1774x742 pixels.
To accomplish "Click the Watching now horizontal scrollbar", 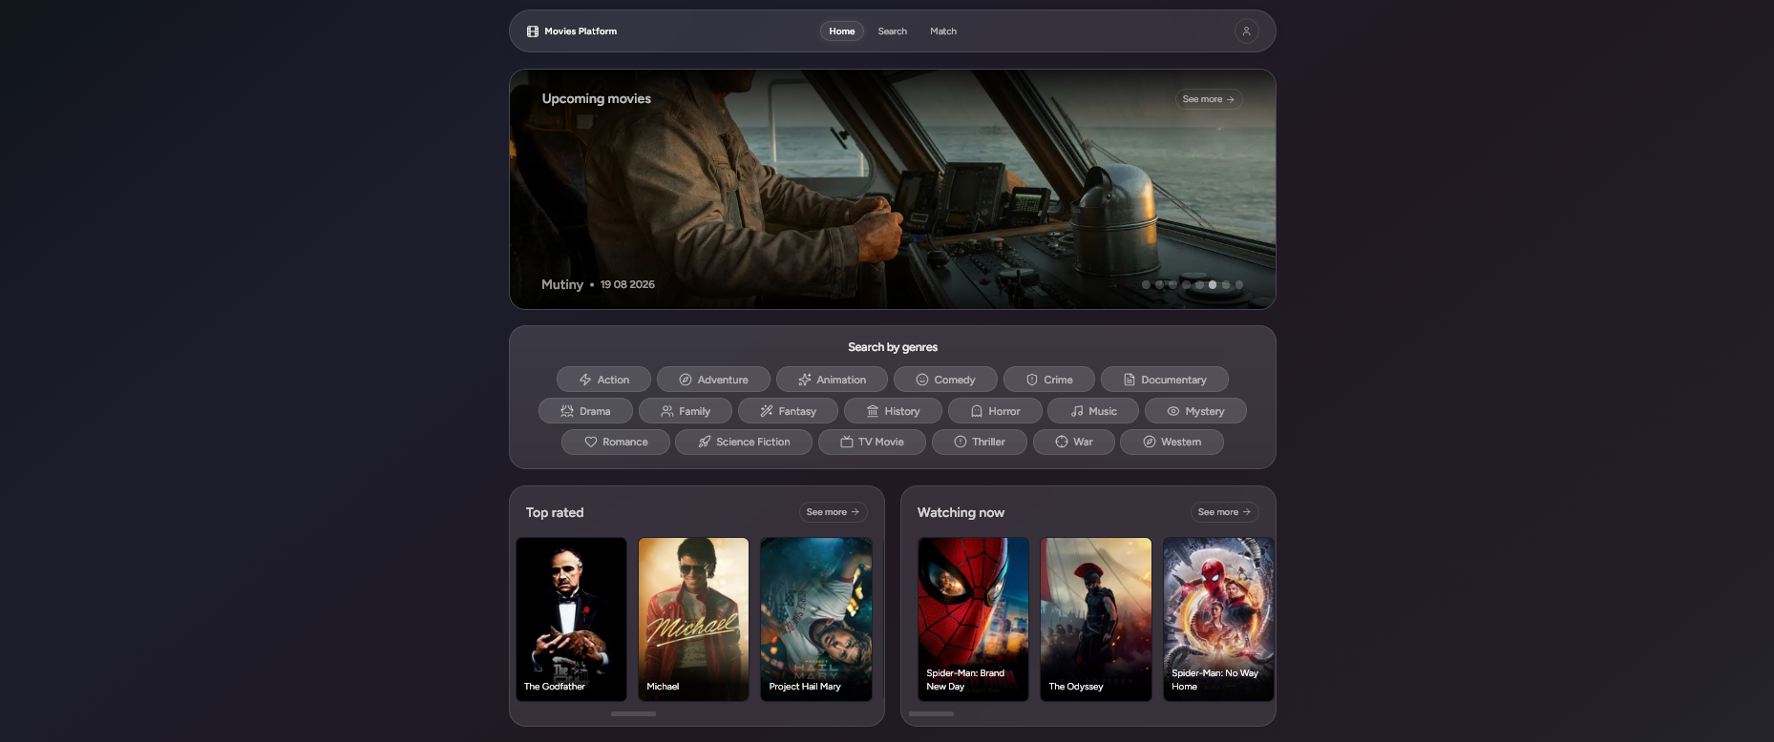I will pyautogui.click(x=931, y=713).
